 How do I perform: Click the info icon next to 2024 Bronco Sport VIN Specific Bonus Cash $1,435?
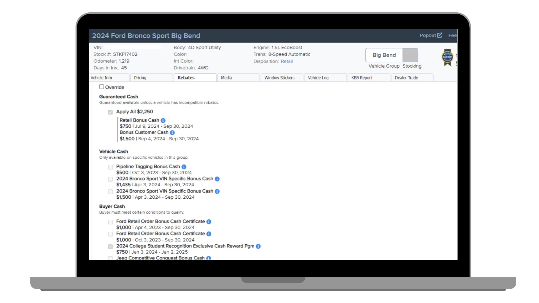coord(217,179)
